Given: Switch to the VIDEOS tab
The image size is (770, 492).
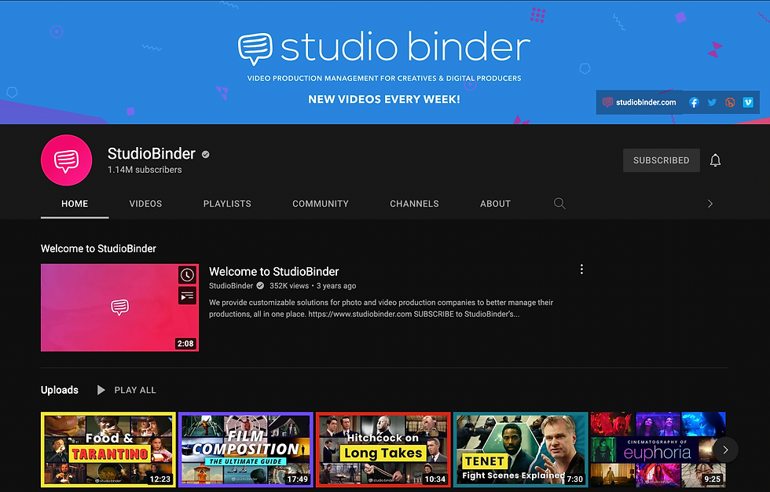Looking at the screenshot, I should [145, 204].
